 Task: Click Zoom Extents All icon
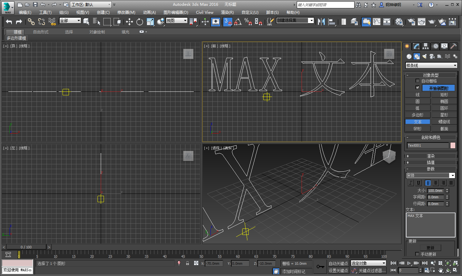(x=455, y=263)
